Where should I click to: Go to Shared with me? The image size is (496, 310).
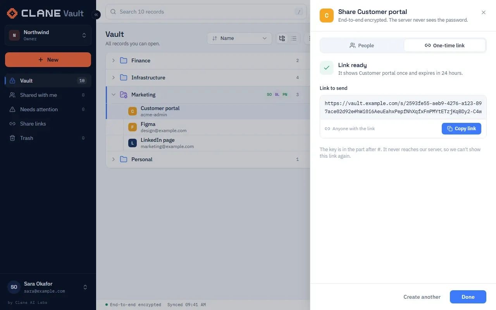click(x=48, y=95)
